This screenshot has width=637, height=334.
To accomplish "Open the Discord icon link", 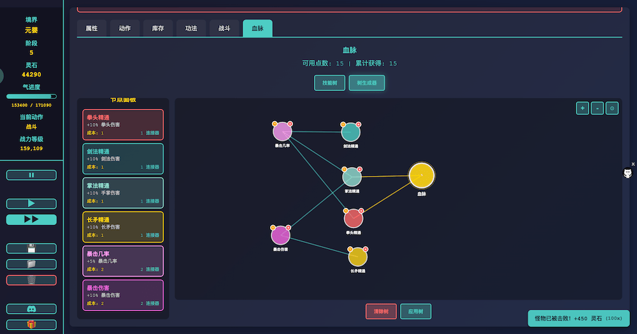I will click(x=31, y=309).
